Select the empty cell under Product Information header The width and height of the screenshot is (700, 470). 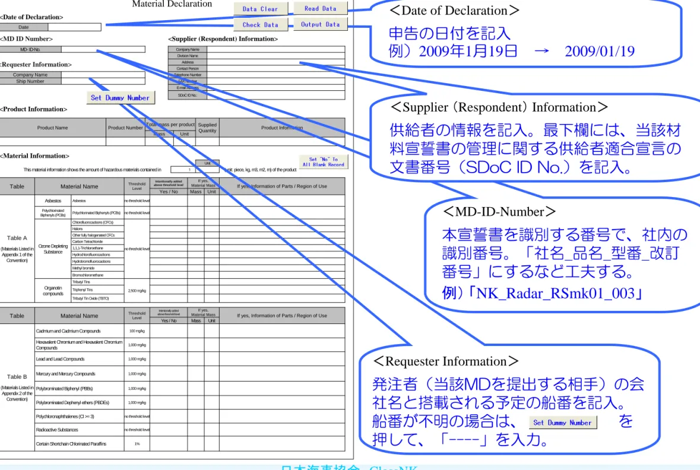[282, 141]
